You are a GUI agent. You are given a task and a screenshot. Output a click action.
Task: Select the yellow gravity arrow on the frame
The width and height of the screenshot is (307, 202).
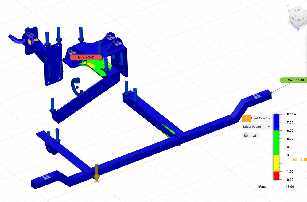pos(96,172)
